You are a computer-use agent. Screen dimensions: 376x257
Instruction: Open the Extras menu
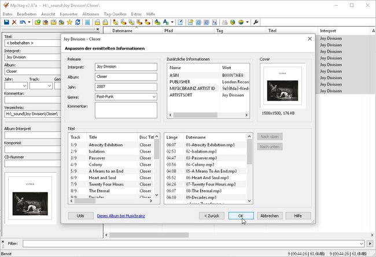click(136, 14)
